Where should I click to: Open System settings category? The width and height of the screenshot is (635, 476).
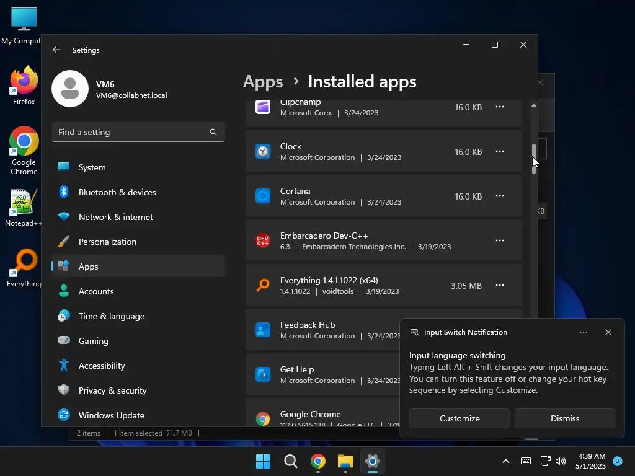(138, 167)
